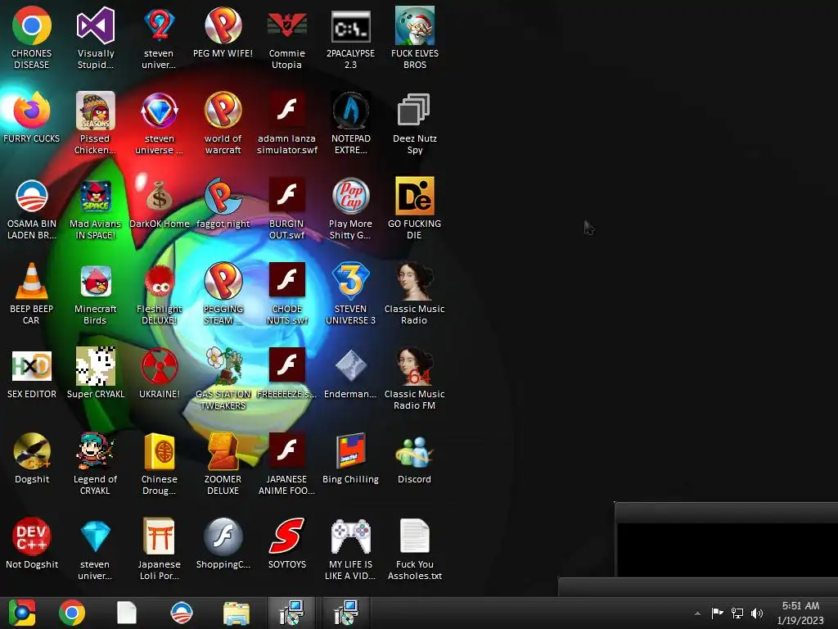Viewport: 838px width, 629px height.
Task: Open the STEVEN UNIVERSE 3 shortcut
Action: 350,281
